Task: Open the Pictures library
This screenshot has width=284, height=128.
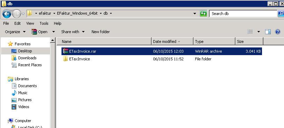Action: (x=25, y=100)
